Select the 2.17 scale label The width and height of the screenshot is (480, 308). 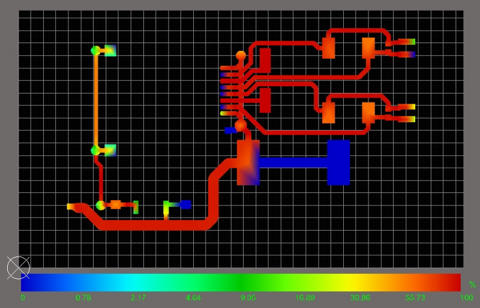[138, 298]
